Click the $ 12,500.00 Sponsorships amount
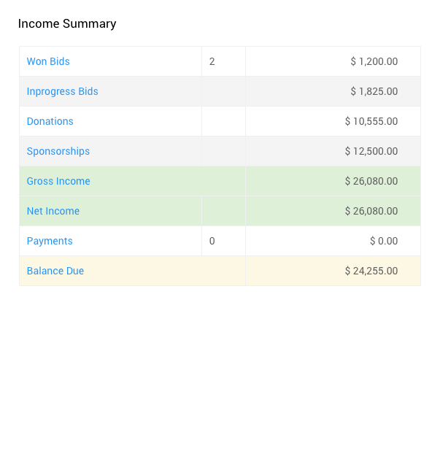The width and height of the screenshot is (440, 451). pyautogui.click(x=371, y=151)
